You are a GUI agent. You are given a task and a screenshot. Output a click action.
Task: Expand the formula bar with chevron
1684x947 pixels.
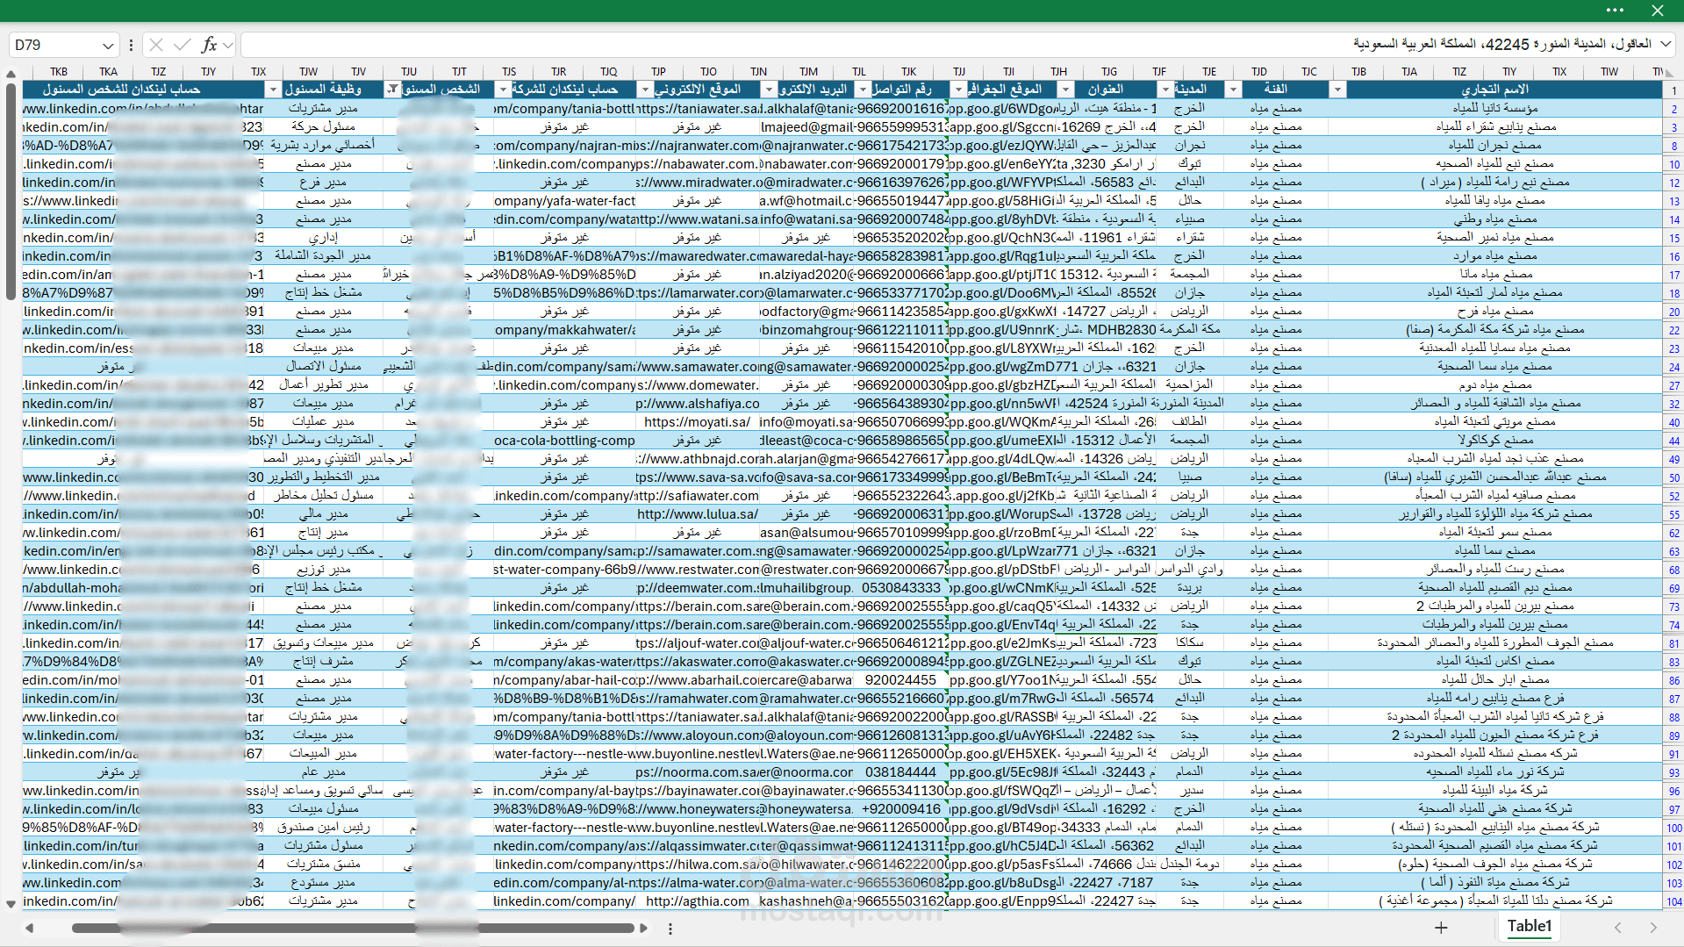tap(1666, 44)
